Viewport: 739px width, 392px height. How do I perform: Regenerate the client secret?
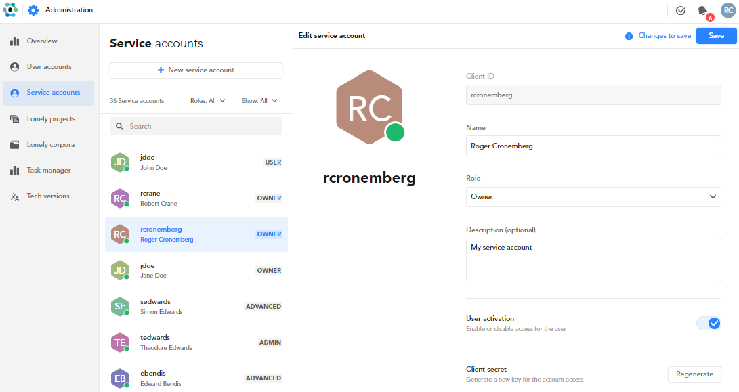(x=694, y=374)
